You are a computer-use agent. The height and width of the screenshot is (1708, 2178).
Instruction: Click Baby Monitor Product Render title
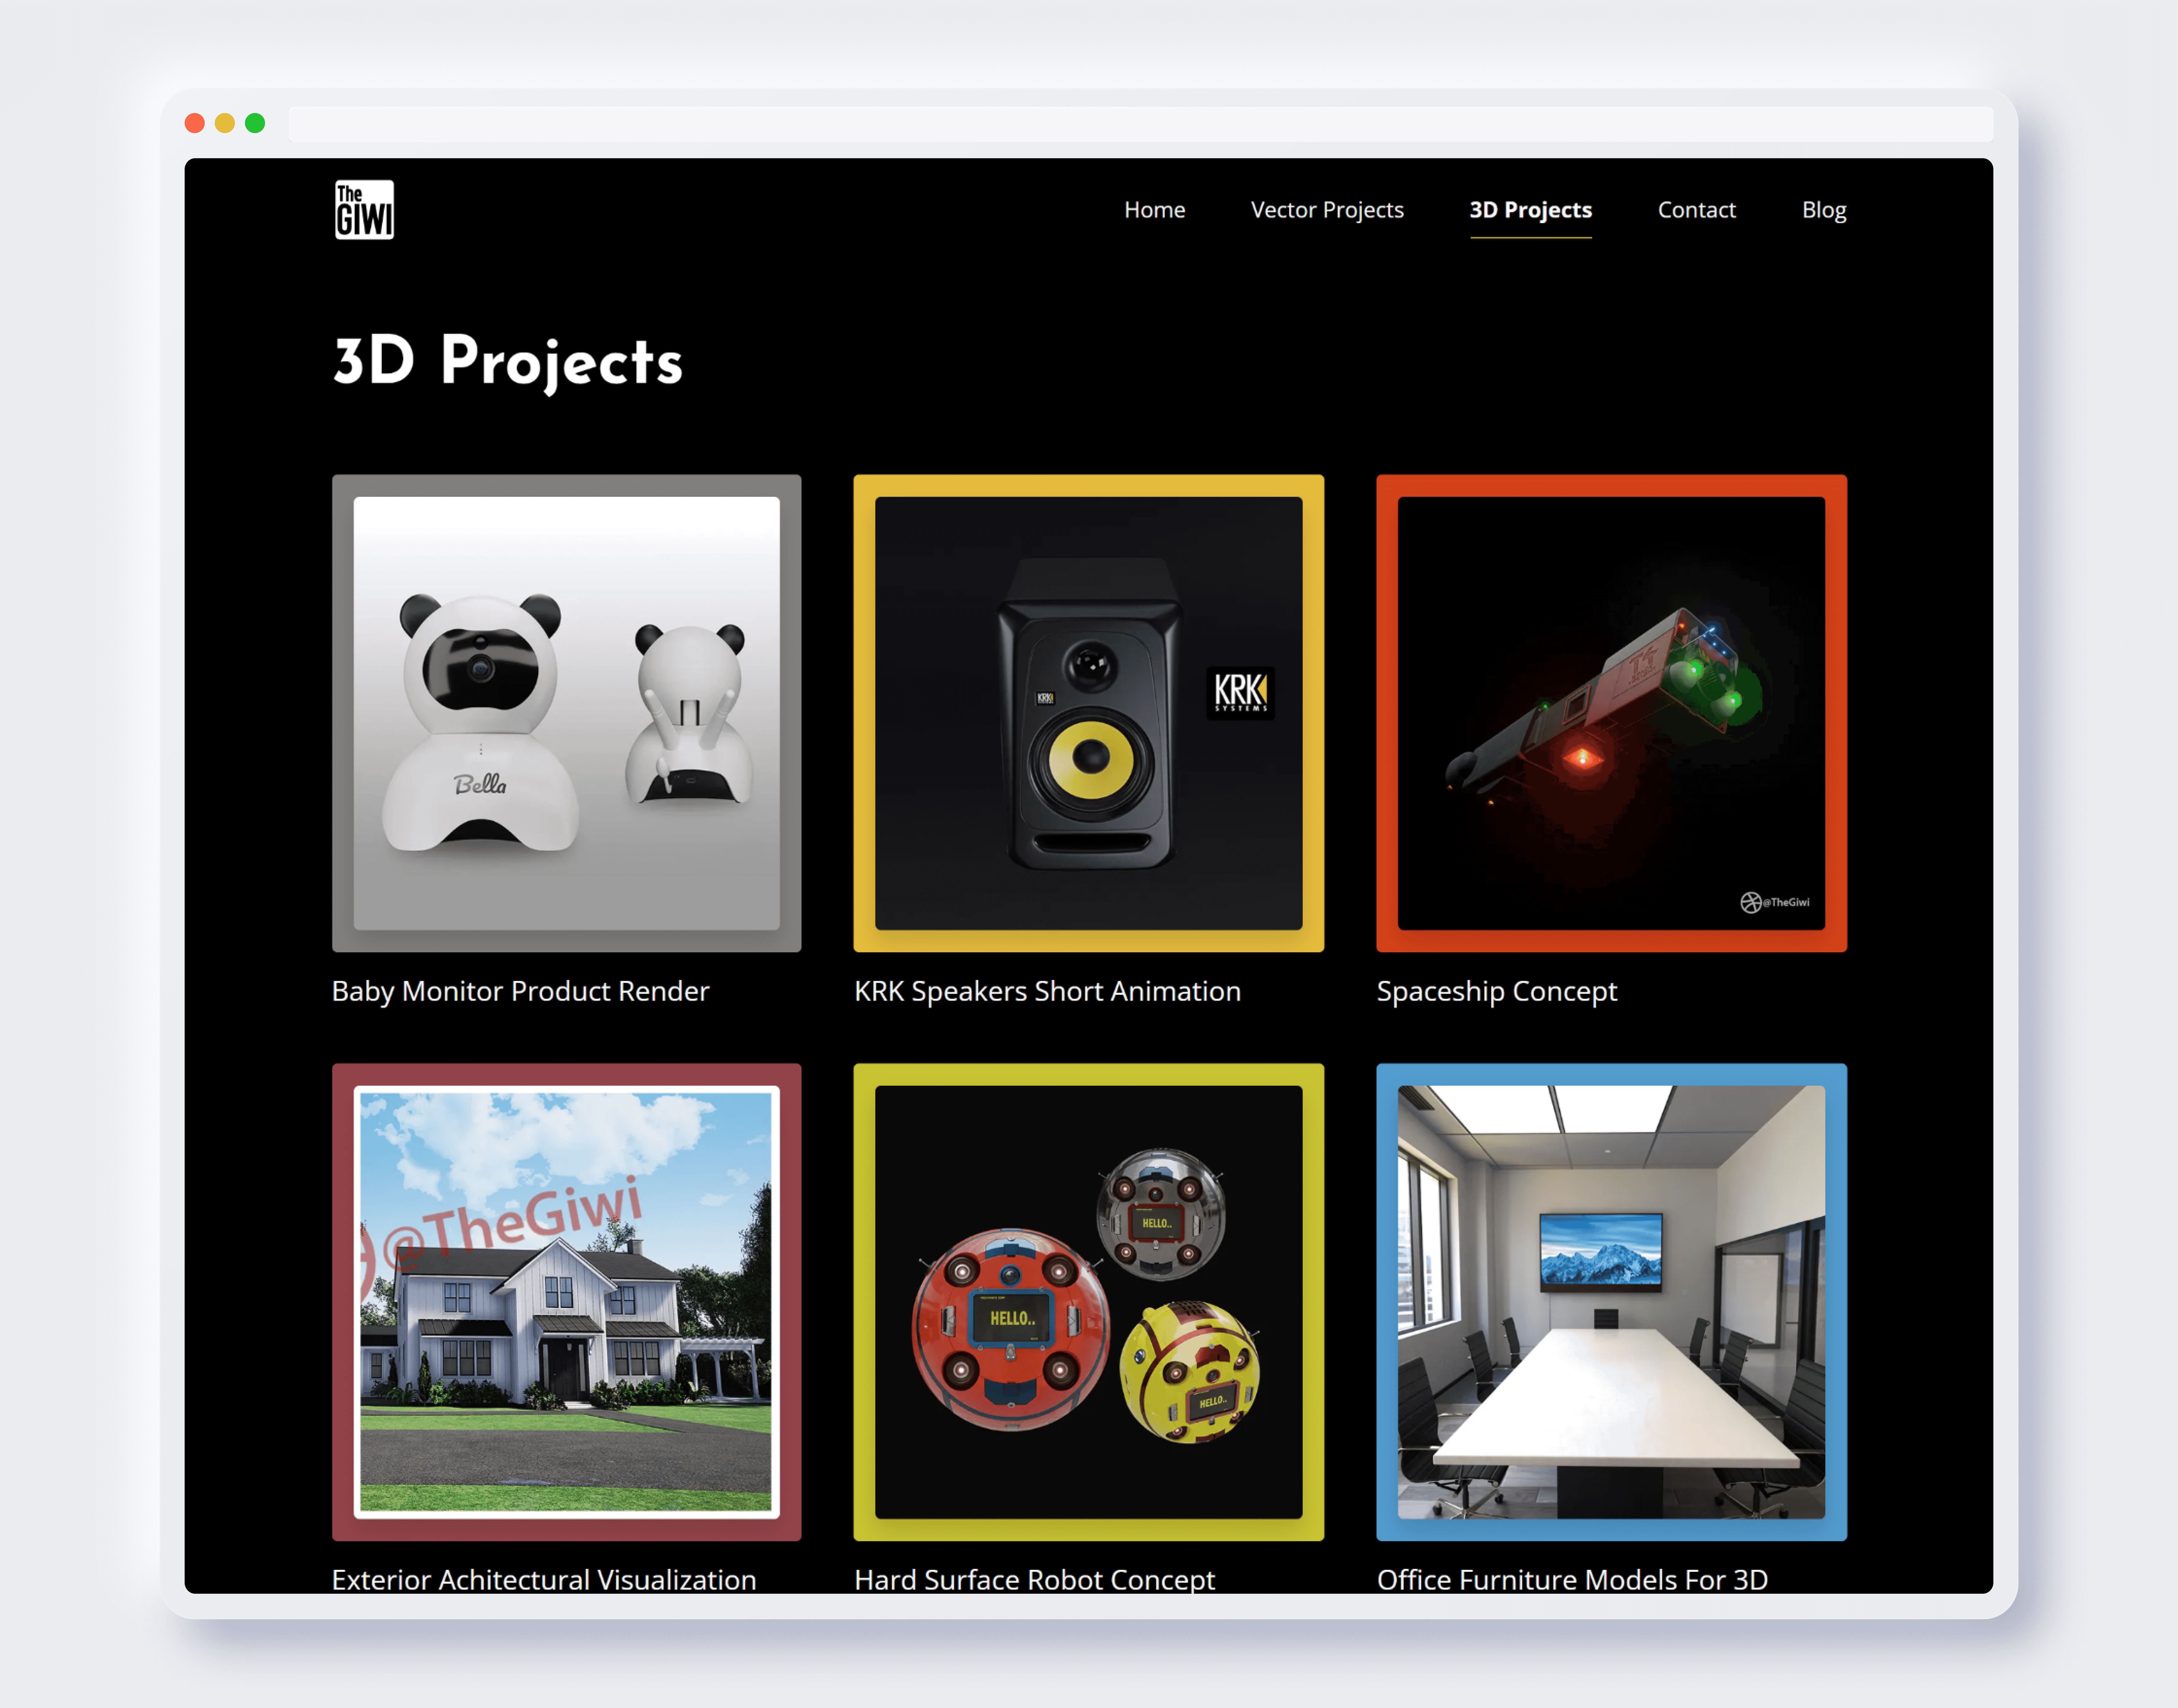[520, 991]
